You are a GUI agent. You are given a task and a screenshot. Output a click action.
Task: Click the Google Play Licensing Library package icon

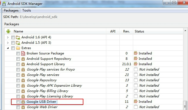point(23,96)
